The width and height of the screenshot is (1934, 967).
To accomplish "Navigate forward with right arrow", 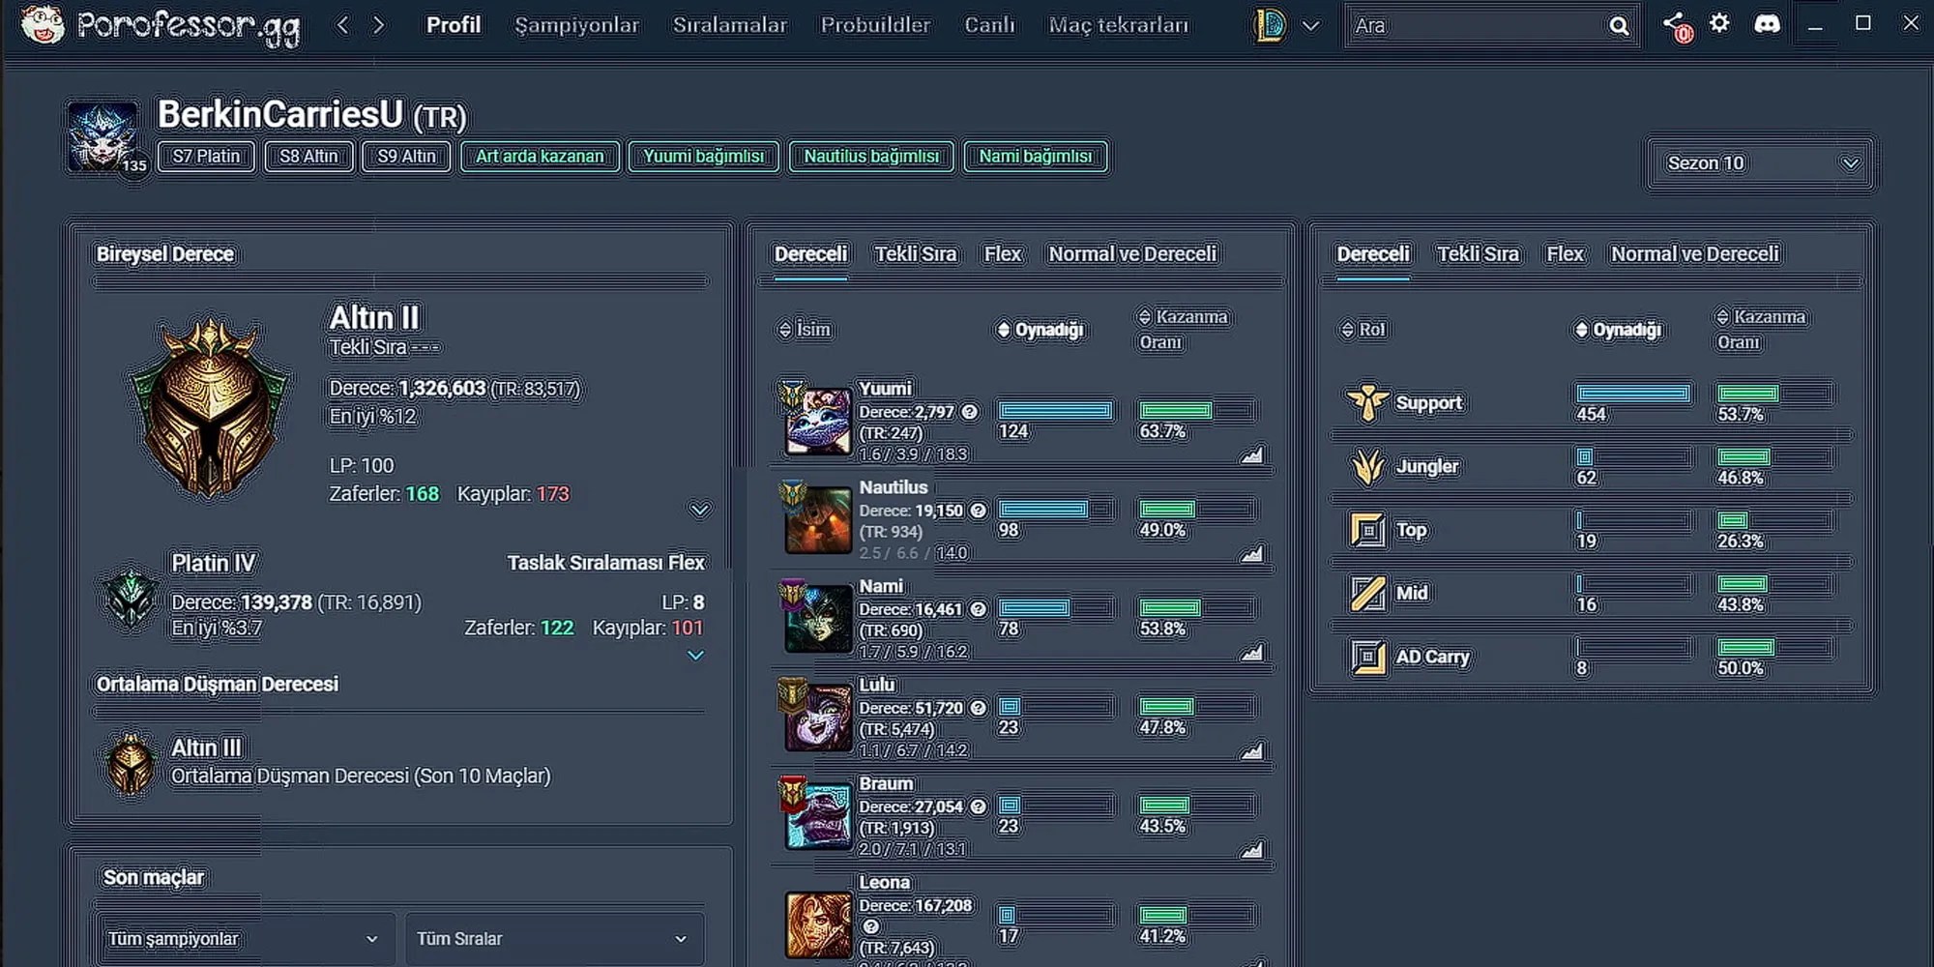I will 378,25.
